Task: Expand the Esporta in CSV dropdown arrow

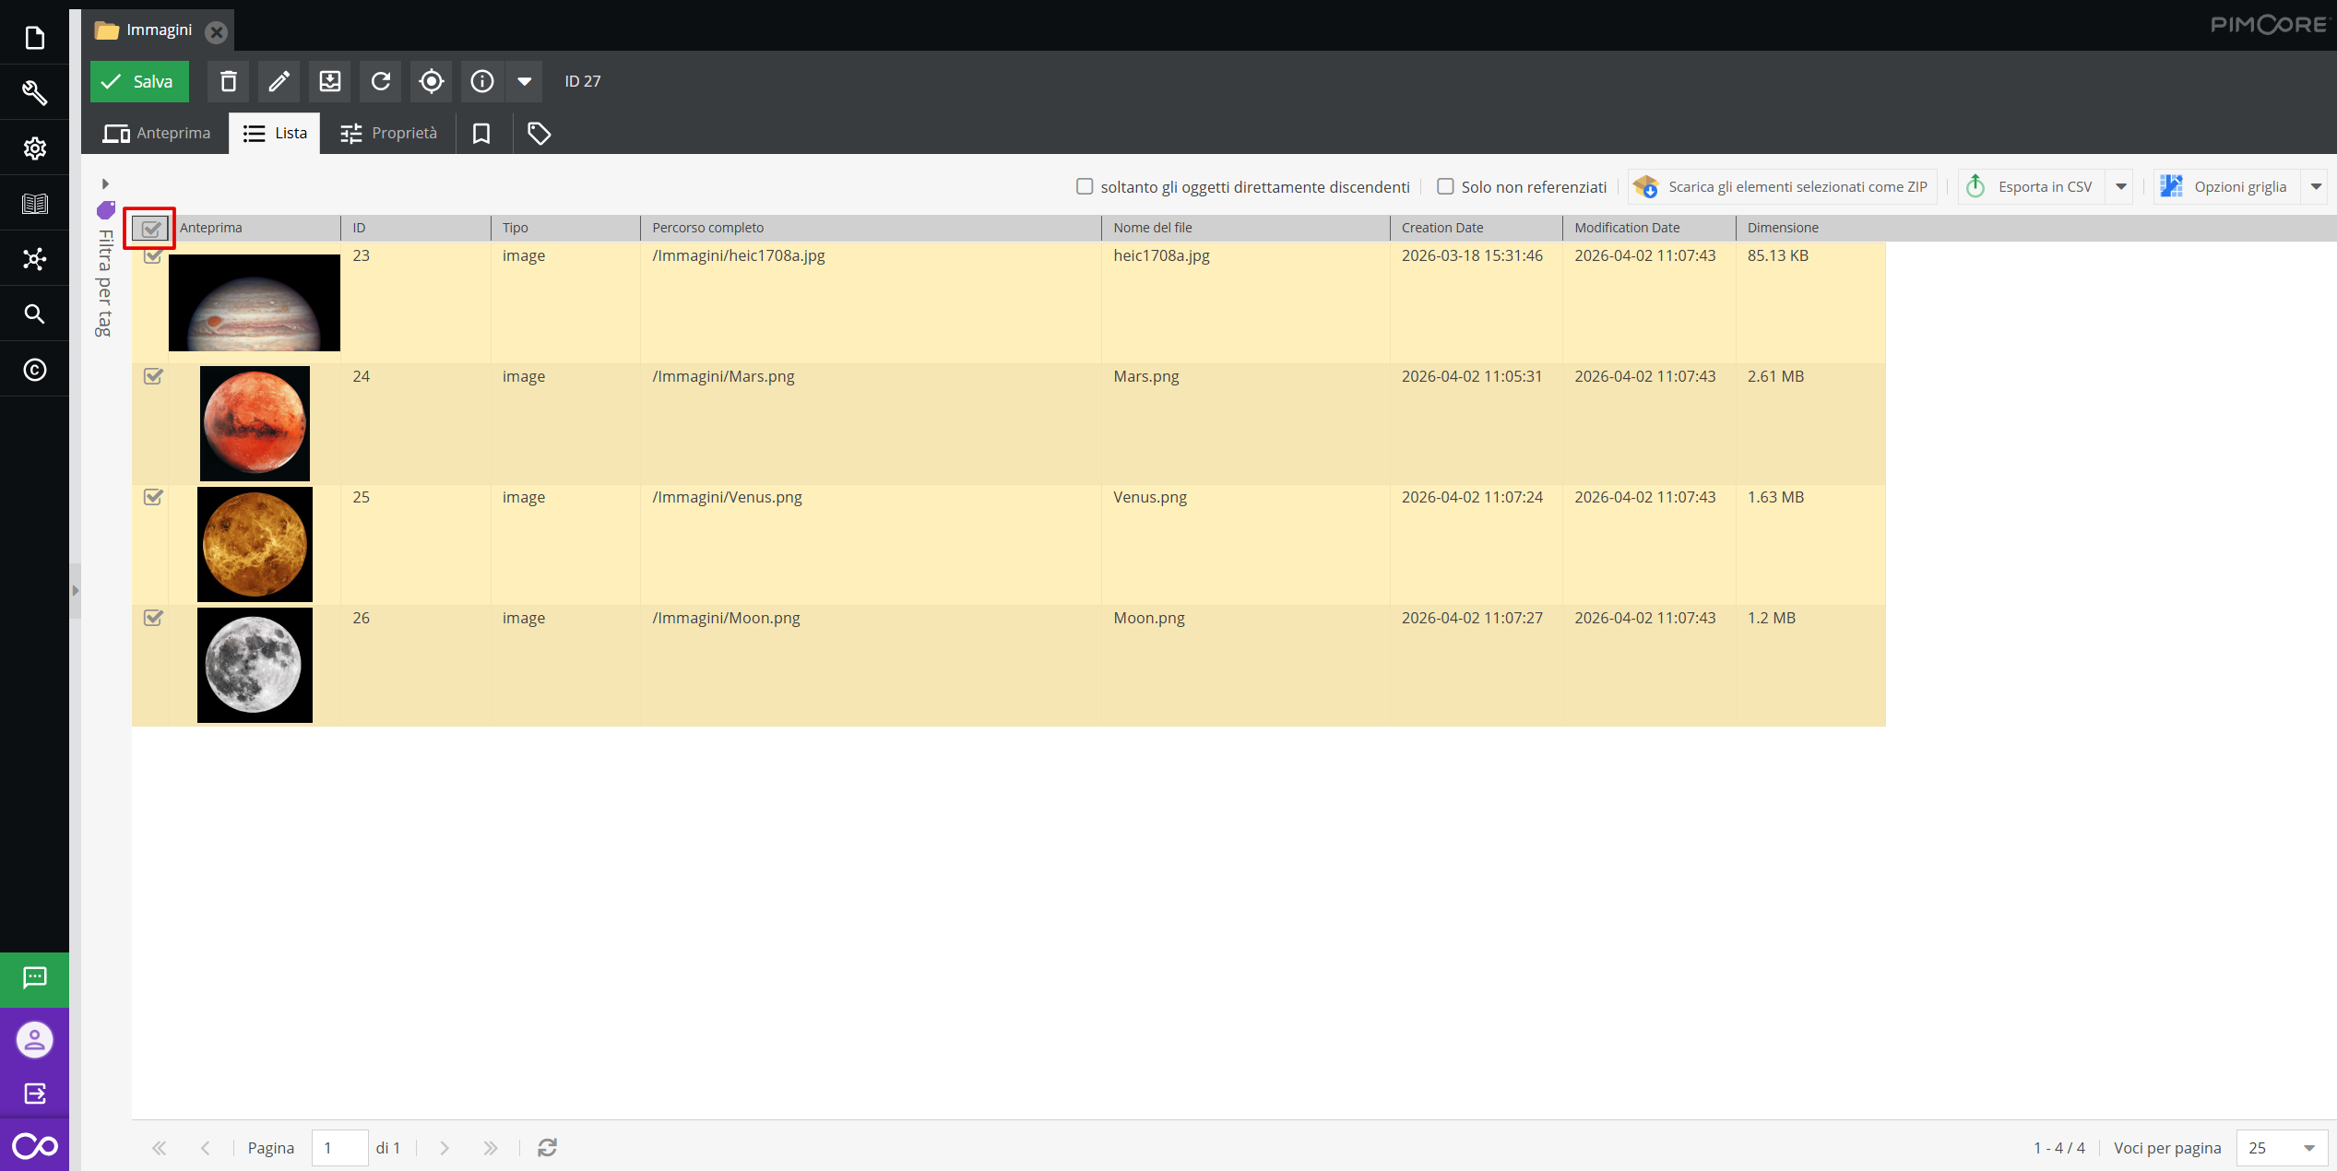Action: coord(2120,187)
